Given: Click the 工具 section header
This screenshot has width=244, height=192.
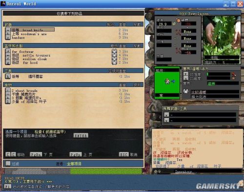Looking at the screenshot, I should (x=73, y=71).
